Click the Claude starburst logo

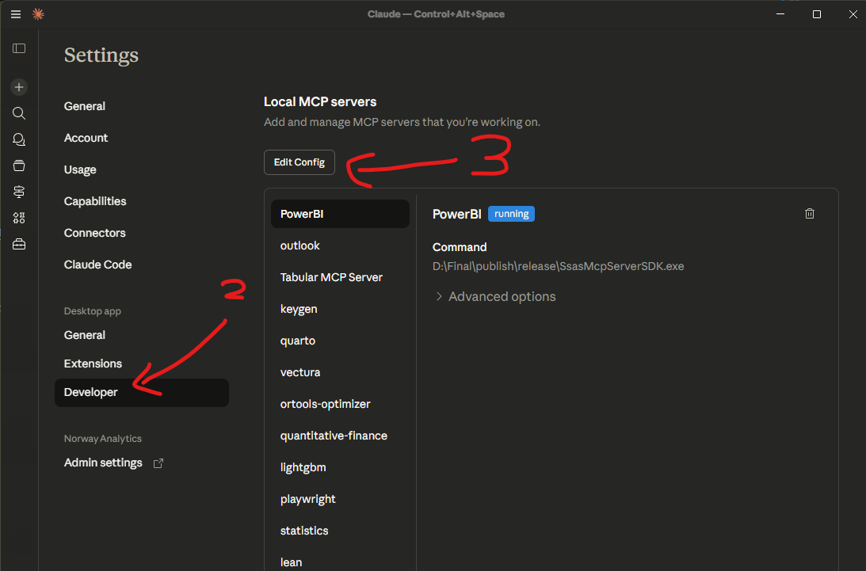point(37,14)
